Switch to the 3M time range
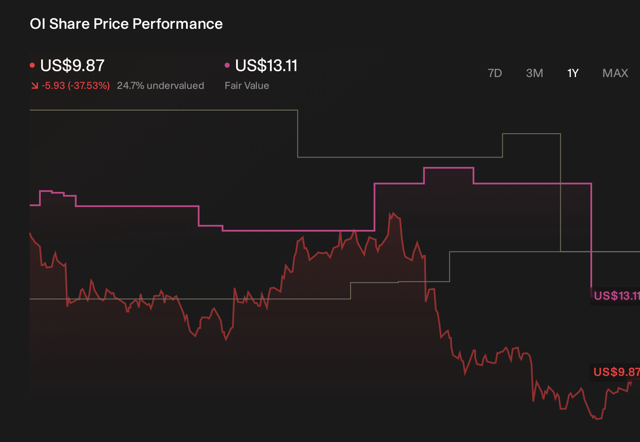The height and width of the screenshot is (442, 640). 534,73
